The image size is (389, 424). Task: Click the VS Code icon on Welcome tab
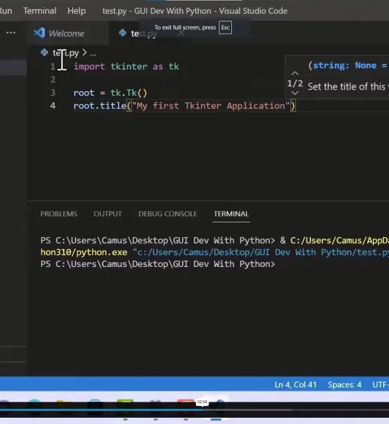tap(39, 33)
